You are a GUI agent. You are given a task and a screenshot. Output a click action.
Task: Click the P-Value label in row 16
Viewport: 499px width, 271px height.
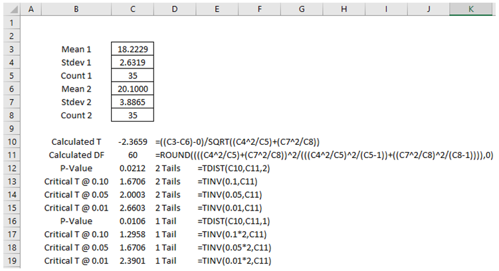point(76,221)
